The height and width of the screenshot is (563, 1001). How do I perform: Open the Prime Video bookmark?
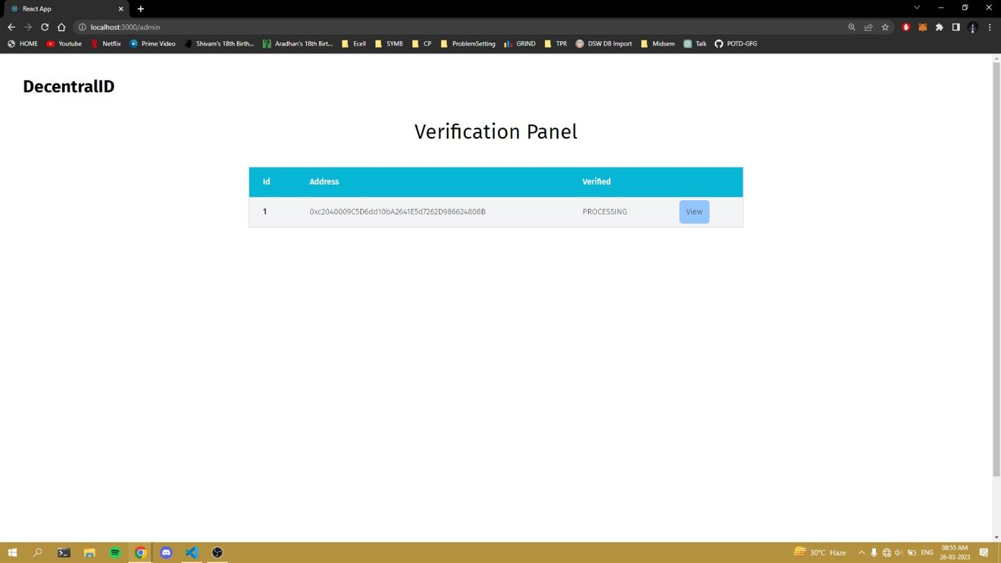click(x=152, y=43)
